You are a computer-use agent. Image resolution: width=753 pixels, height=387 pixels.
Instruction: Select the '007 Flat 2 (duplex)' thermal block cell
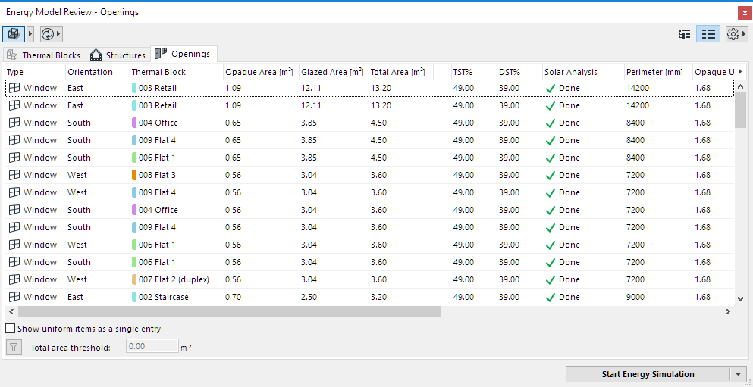[176, 279]
